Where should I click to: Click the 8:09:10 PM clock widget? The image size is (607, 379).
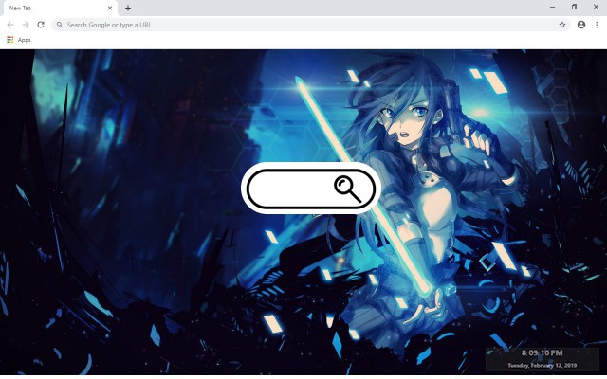click(542, 353)
